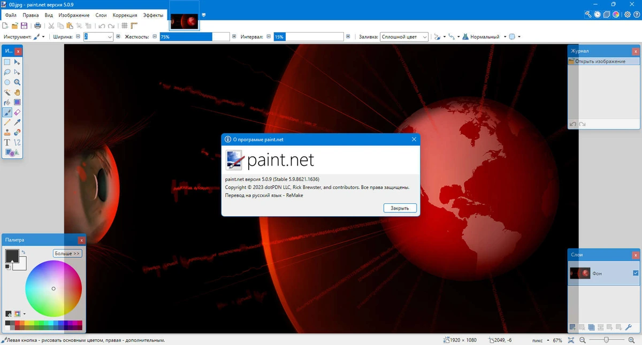
Task: Select the Paint Bucket tool
Action: click(7, 102)
